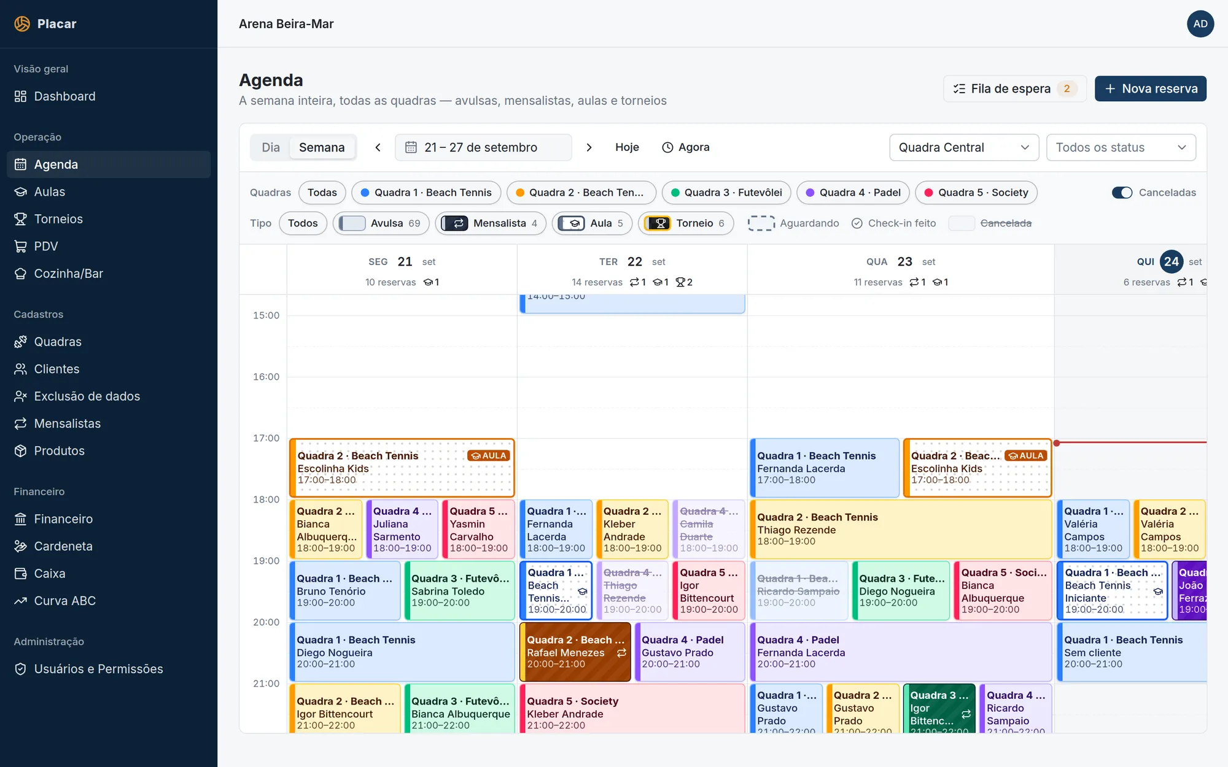Image resolution: width=1228 pixels, height=767 pixels.
Task: Click the AD user avatar
Action: [1200, 24]
